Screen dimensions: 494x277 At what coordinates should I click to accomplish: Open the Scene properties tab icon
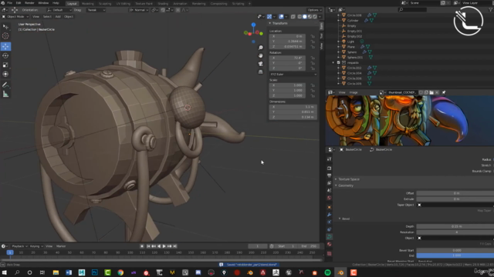[x=330, y=190]
